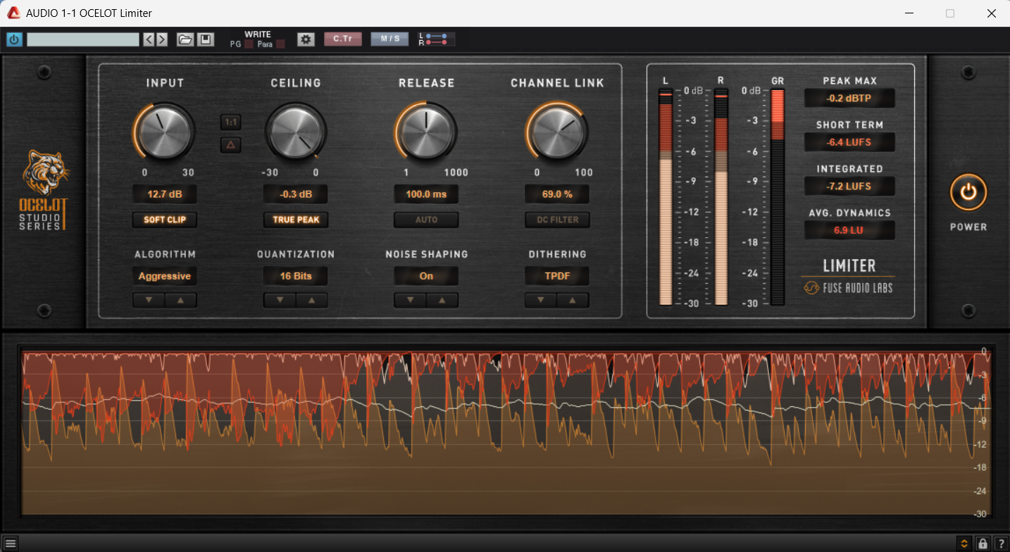Viewport: 1010px width, 552px height.
Task: Click the large orange POWER button
Action: [x=968, y=192]
